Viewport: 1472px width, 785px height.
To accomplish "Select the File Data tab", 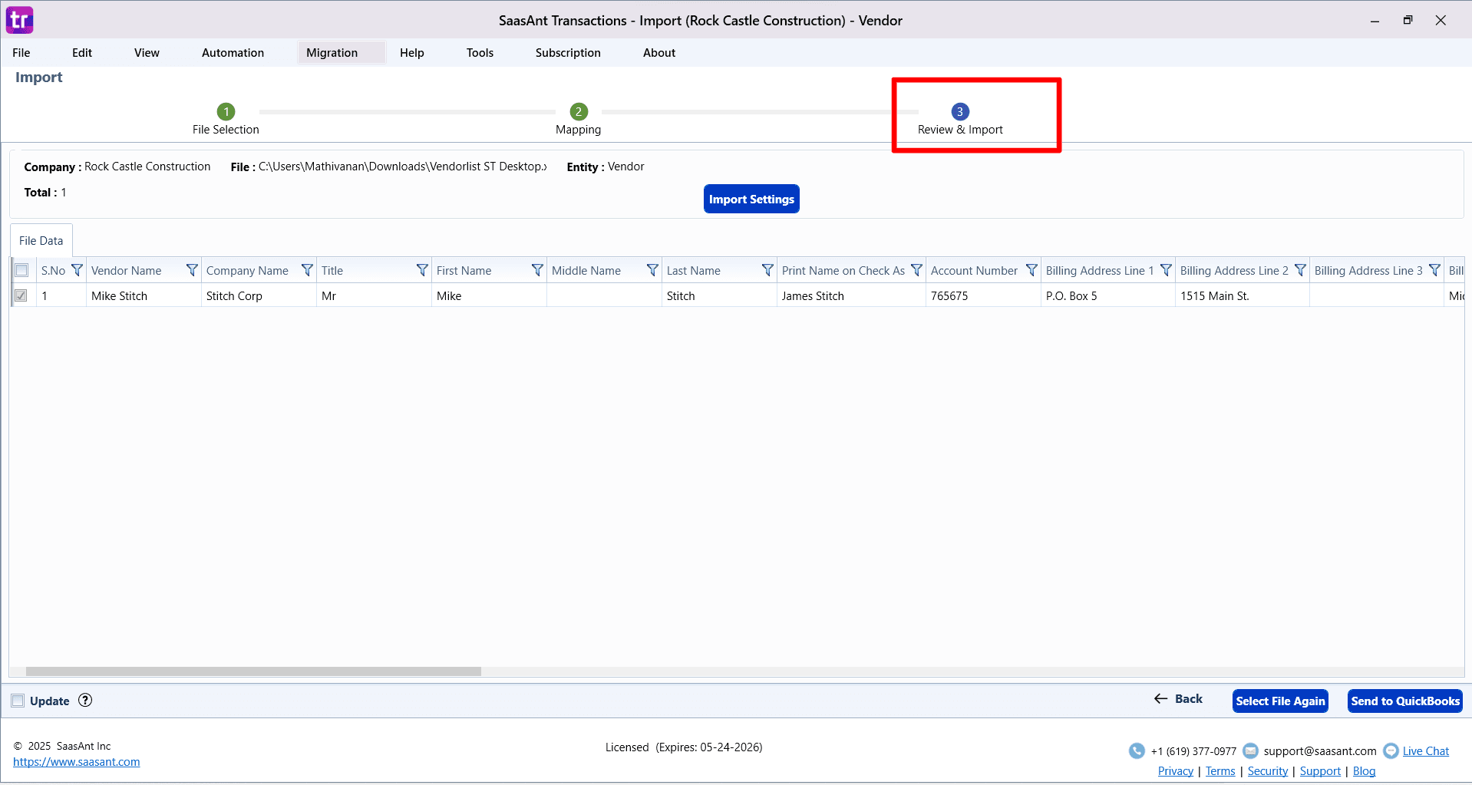I will tap(41, 240).
